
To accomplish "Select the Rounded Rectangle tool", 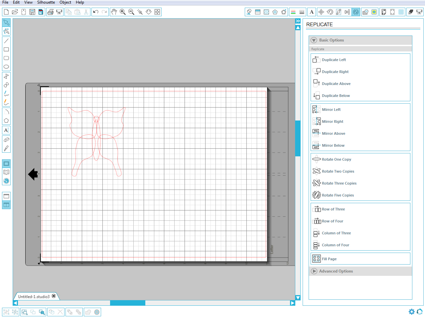I will coord(6,58).
